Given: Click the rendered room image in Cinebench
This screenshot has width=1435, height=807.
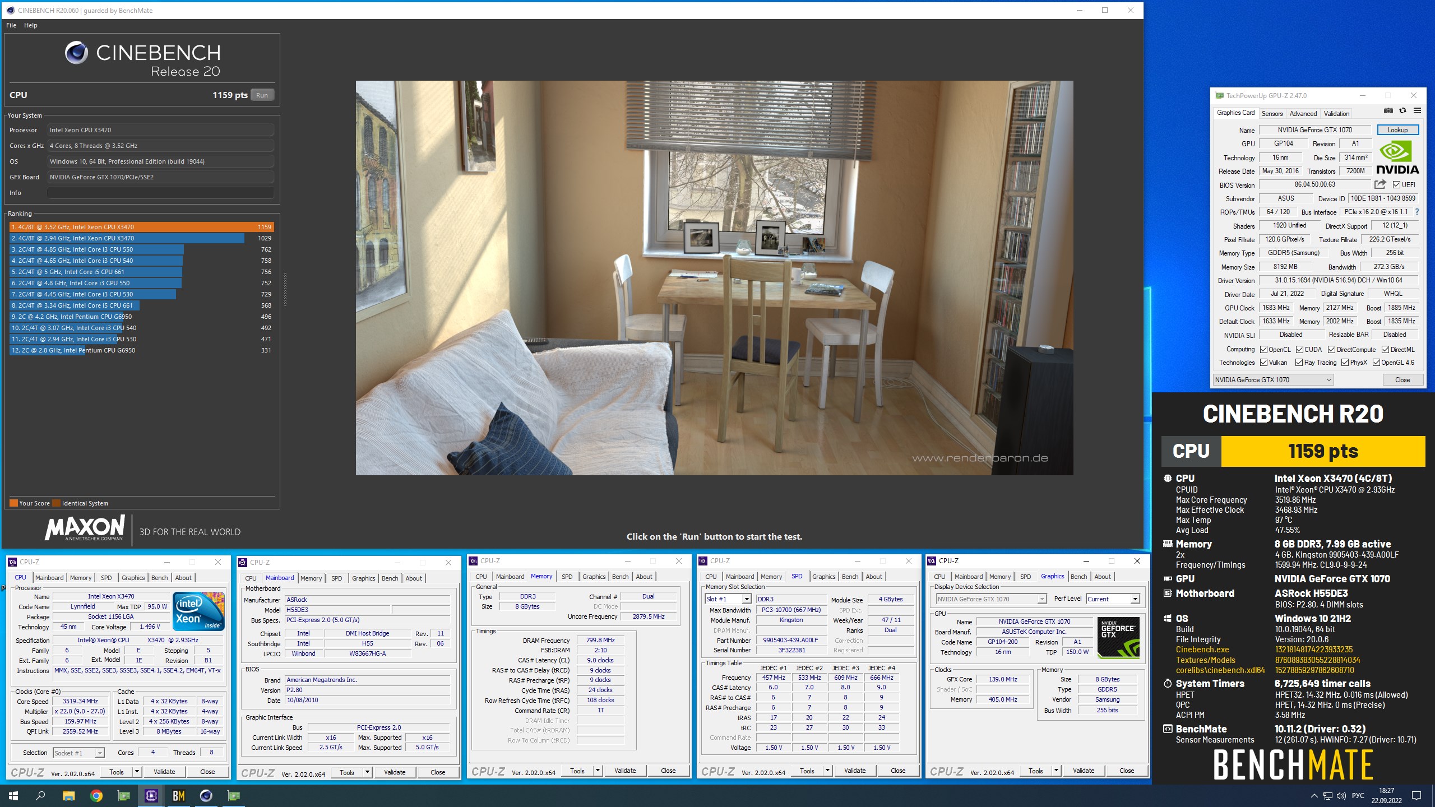Looking at the screenshot, I should coord(714,278).
